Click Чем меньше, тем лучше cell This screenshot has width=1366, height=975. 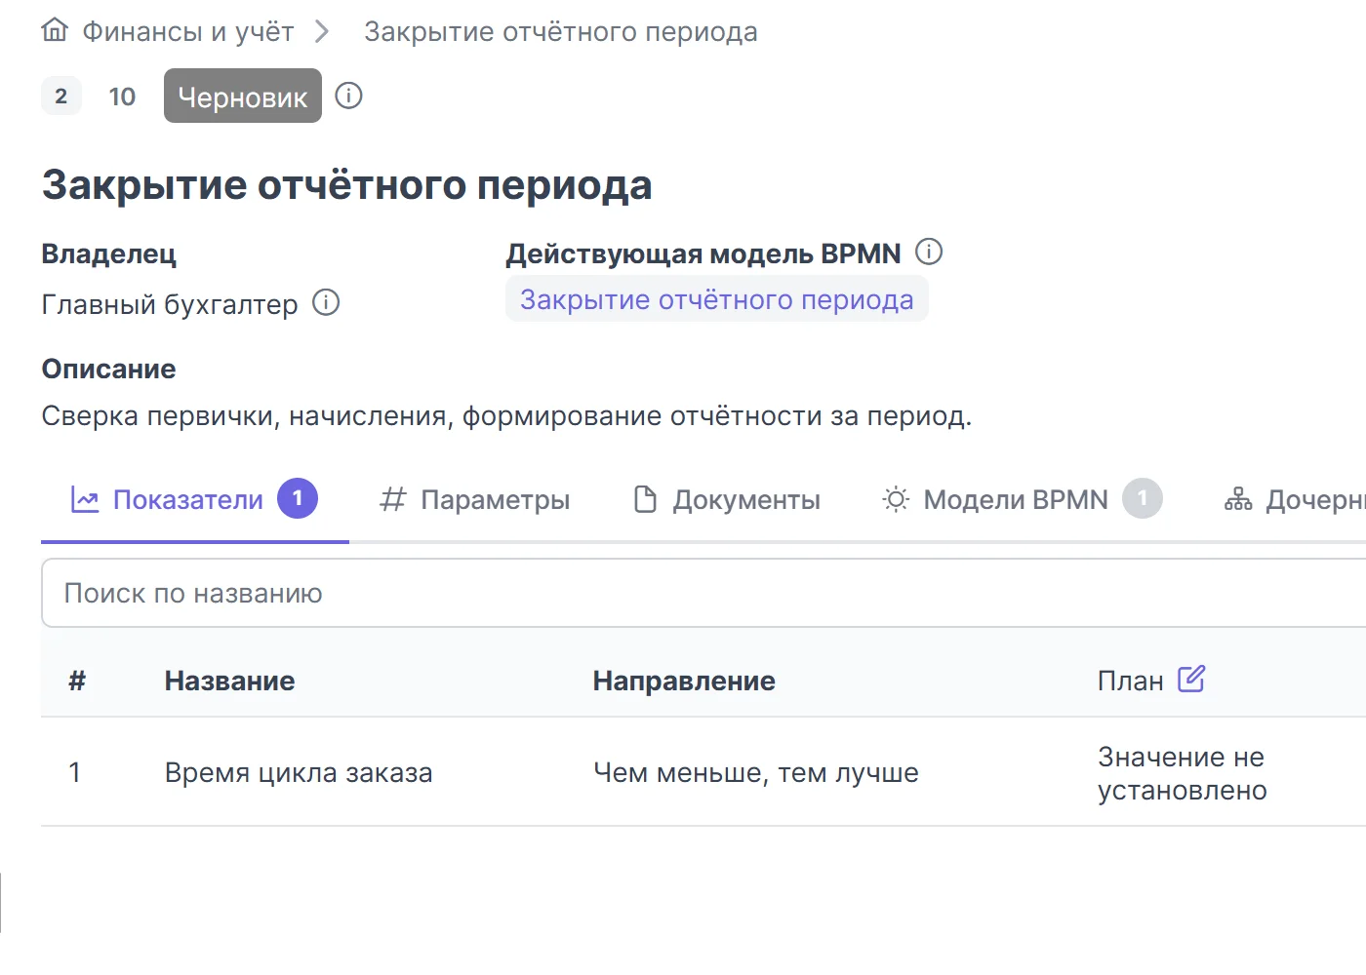pos(756,773)
